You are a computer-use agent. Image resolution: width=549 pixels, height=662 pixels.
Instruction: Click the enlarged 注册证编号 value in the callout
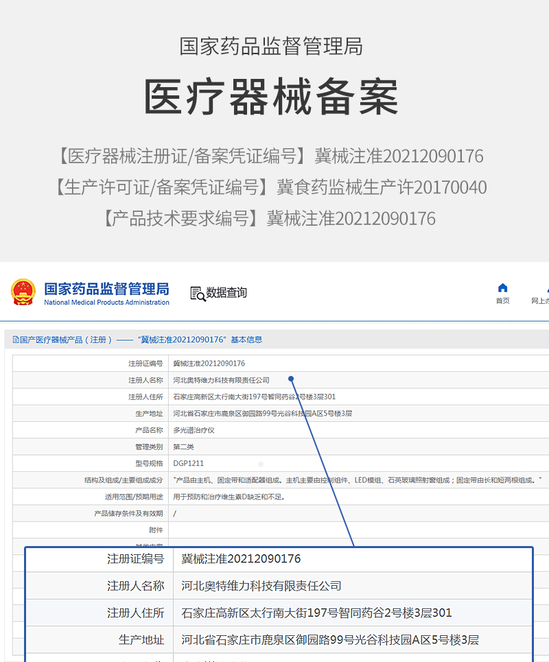tap(241, 559)
